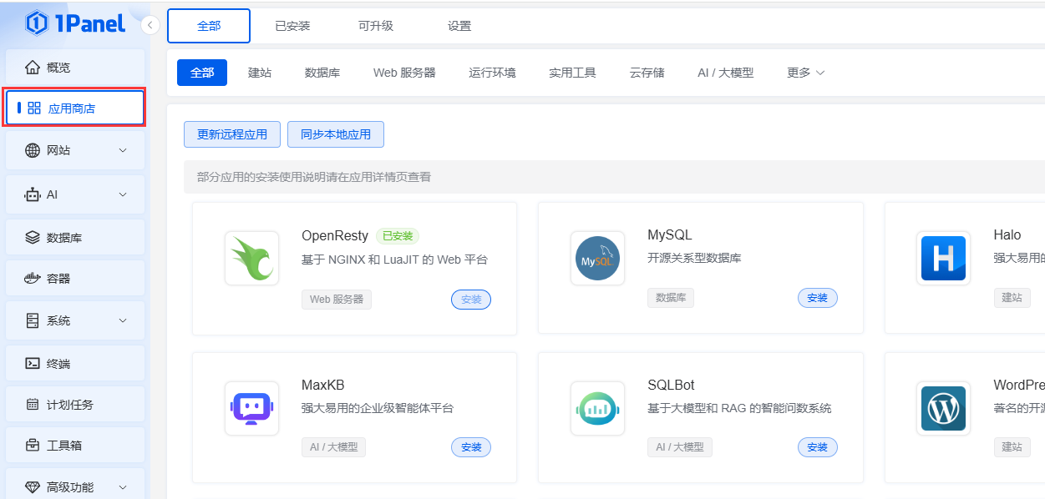This screenshot has width=1045, height=499.
Task: Switch to the 可升级 tab
Action: click(376, 26)
